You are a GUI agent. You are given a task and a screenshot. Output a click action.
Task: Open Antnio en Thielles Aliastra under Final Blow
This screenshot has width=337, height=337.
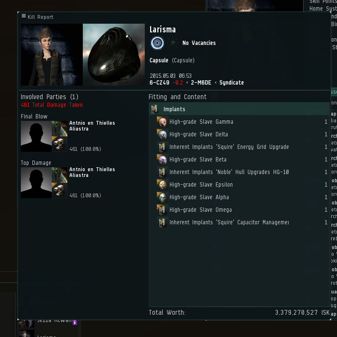(x=92, y=126)
